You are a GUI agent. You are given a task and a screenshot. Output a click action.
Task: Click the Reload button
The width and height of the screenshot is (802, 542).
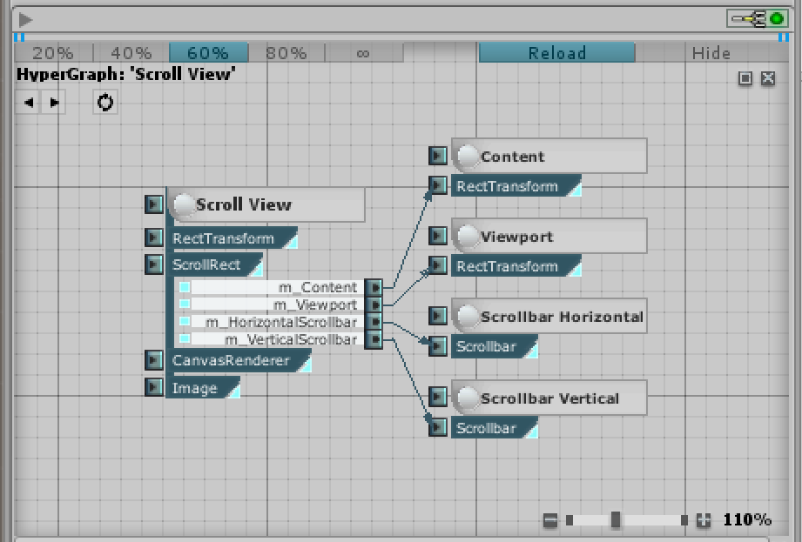click(557, 52)
